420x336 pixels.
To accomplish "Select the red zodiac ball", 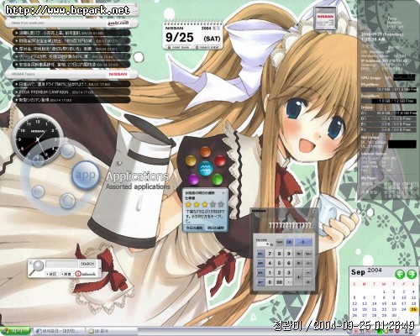I will tap(220, 161).
